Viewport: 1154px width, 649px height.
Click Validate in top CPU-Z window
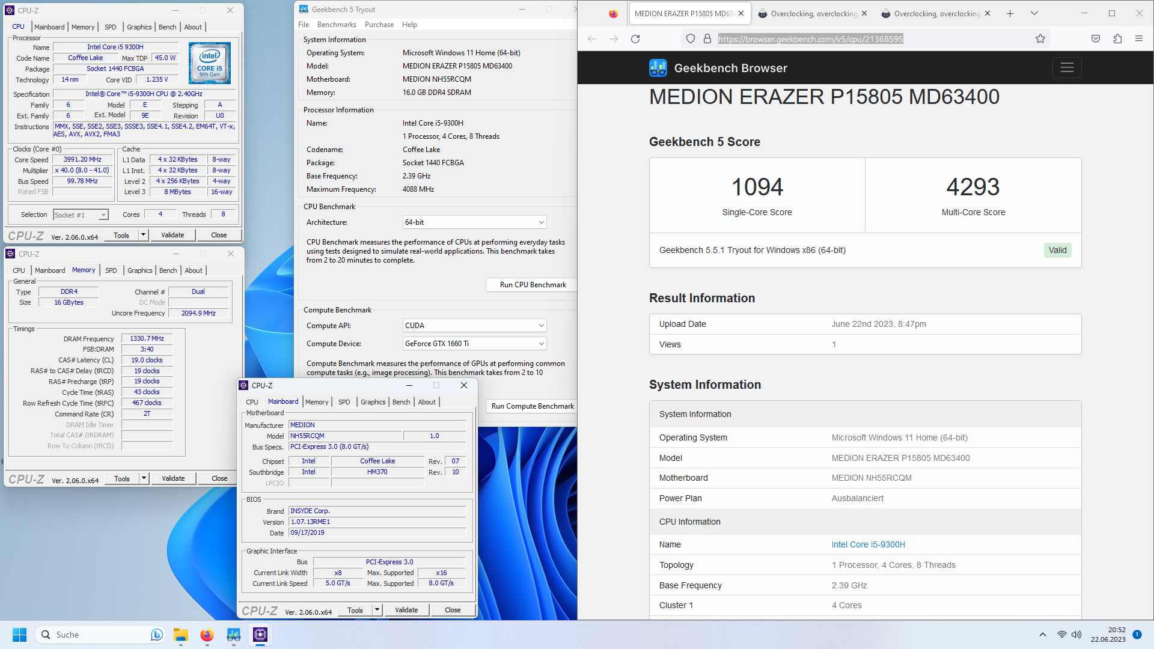pos(172,235)
